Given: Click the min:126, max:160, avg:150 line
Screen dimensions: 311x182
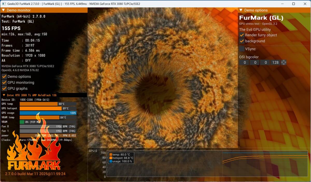Looking at the screenshot, I should [x=24, y=34].
